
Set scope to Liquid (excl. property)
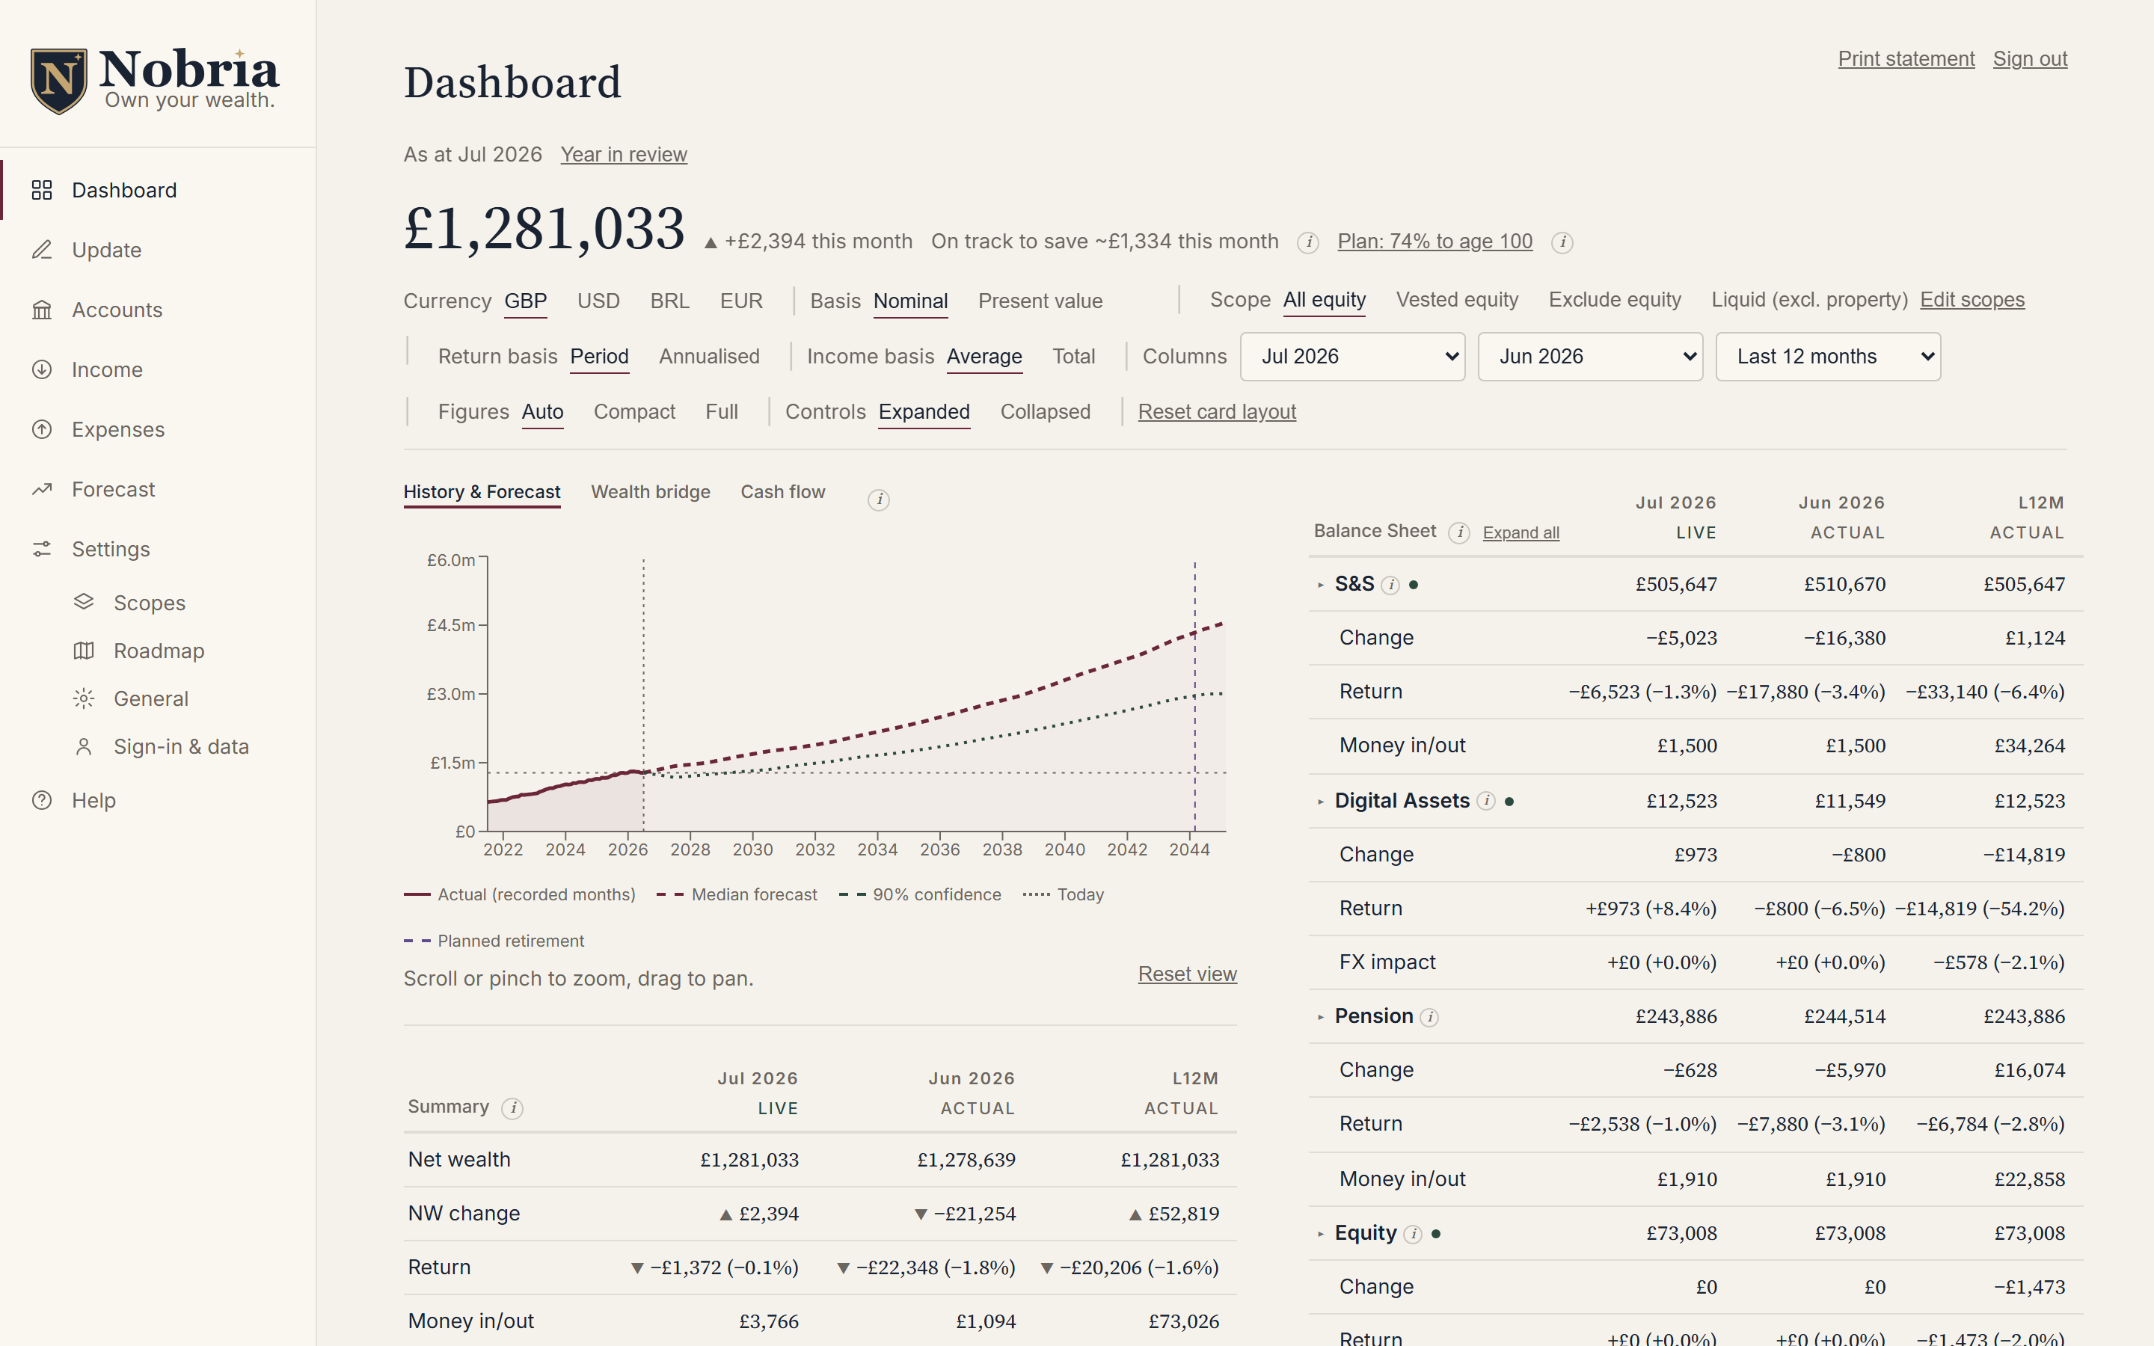pyautogui.click(x=1808, y=300)
